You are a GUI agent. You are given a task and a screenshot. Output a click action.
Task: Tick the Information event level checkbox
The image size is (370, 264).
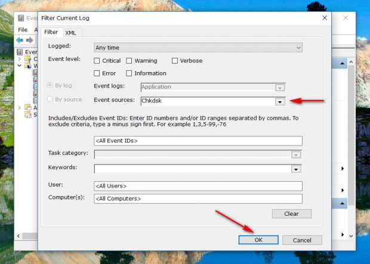click(129, 73)
